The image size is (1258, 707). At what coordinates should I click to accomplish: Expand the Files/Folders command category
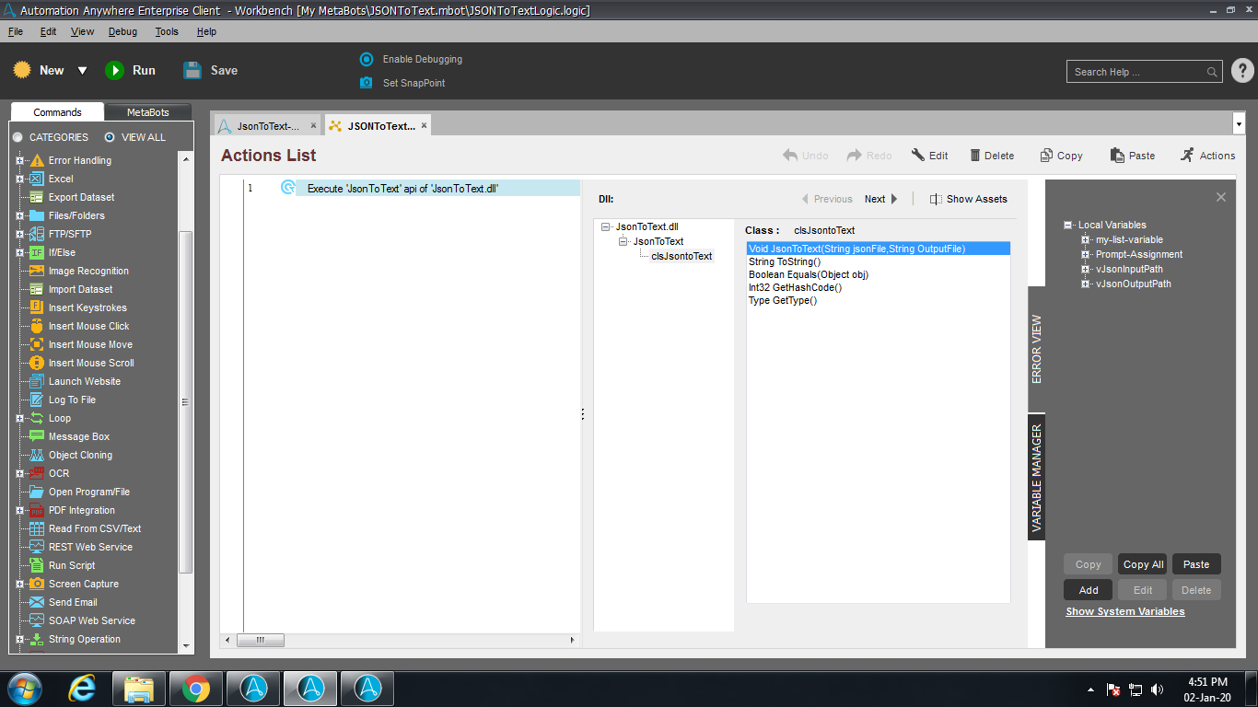[19, 215]
